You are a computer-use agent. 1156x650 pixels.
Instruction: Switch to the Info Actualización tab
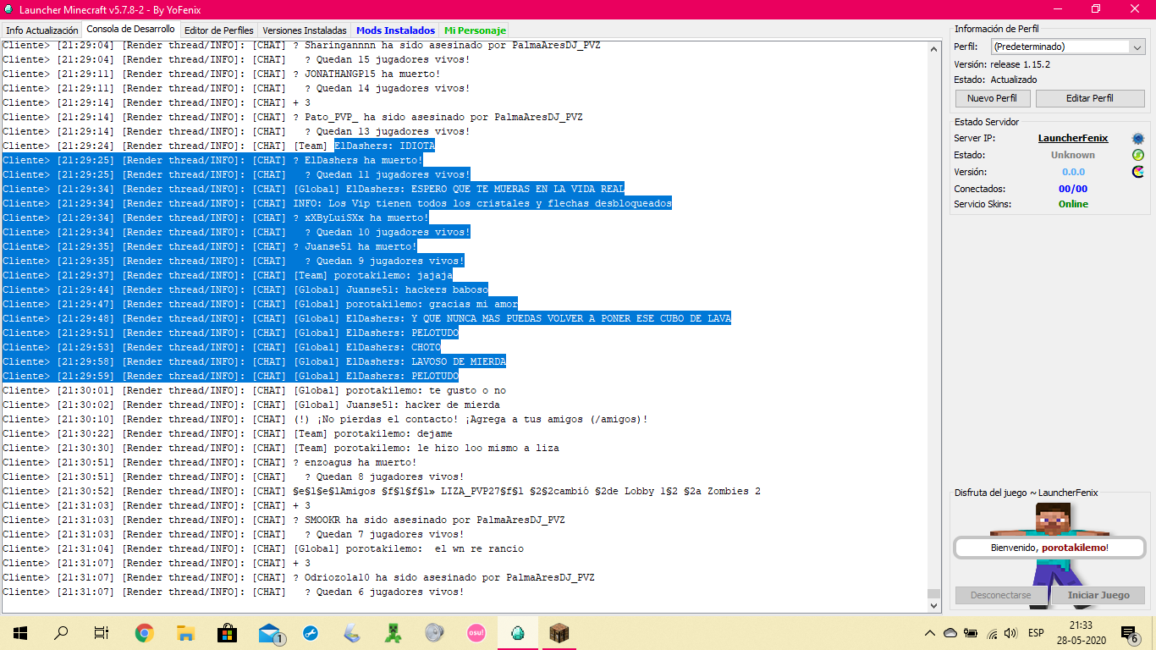click(42, 30)
